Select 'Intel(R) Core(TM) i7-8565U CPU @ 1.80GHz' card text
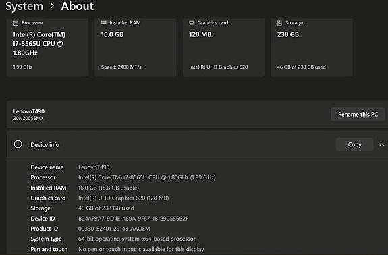388x255 pixels. pos(39,44)
